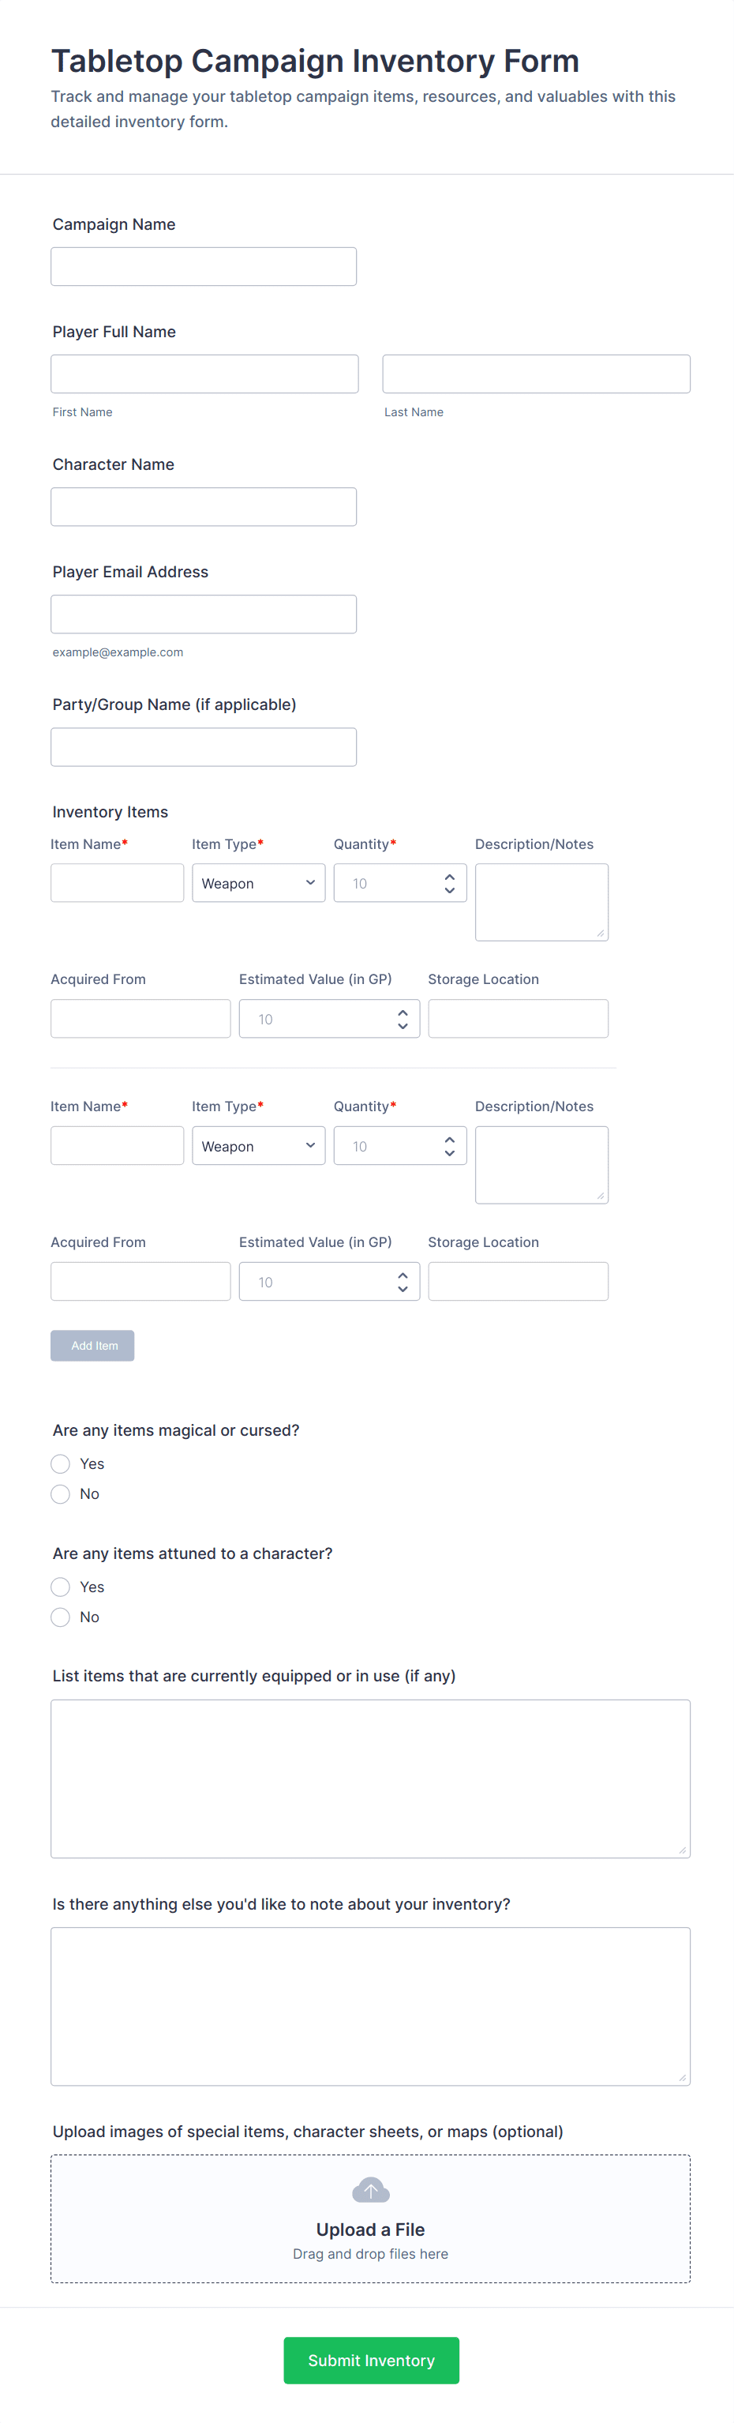Increase the first Quantity stepper value
The height and width of the screenshot is (2423, 734).
coord(449,877)
